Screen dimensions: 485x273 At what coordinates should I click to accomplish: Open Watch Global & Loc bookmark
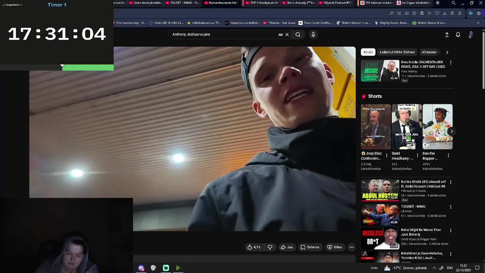pyautogui.click(x=430, y=23)
